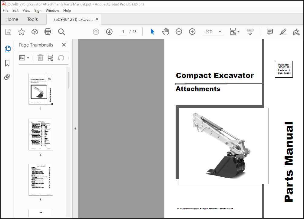Open the fill and sign pen tool
This screenshot has width=304, height=219.
[296, 32]
